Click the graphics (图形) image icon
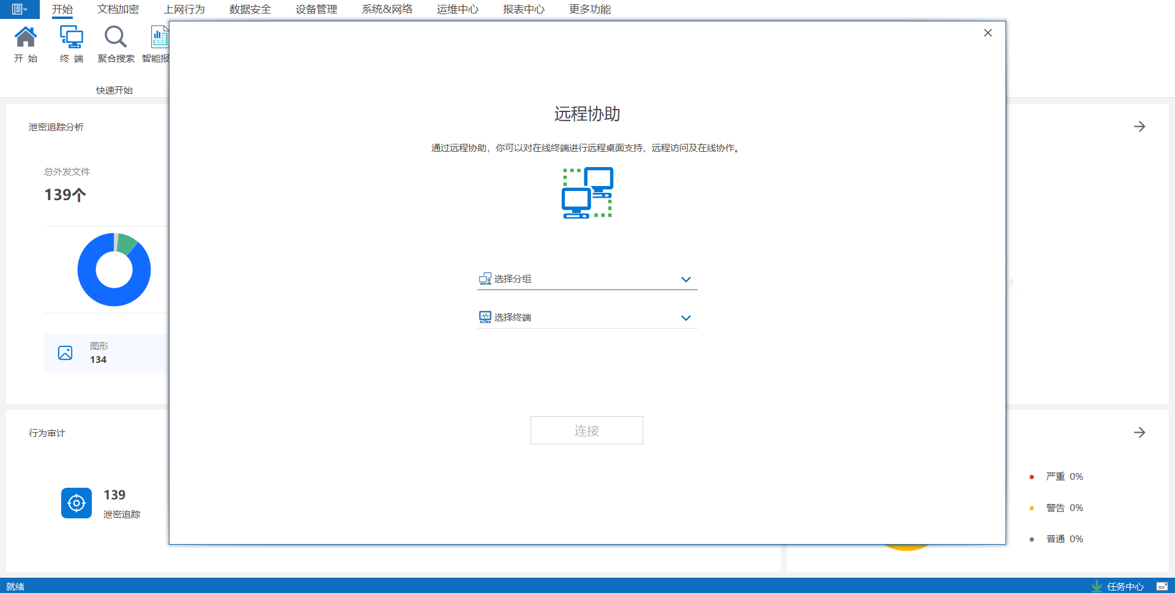 tap(65, 353)
